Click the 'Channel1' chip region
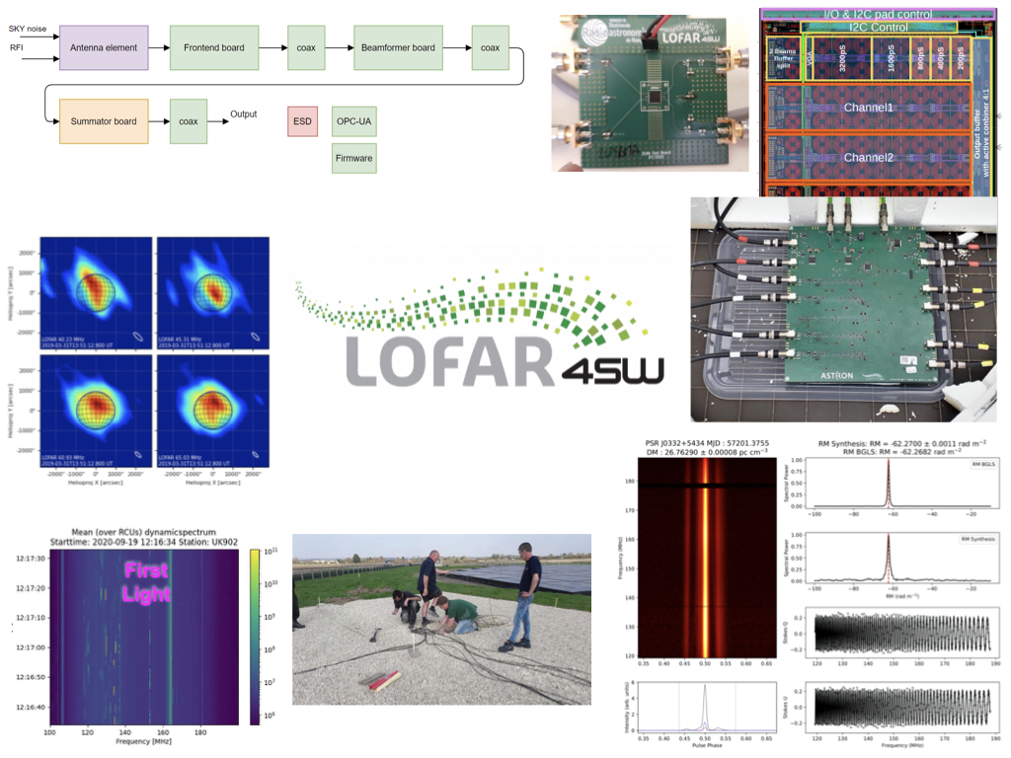The width and height of the screenshot is (1011, 758). pos(869,108)
